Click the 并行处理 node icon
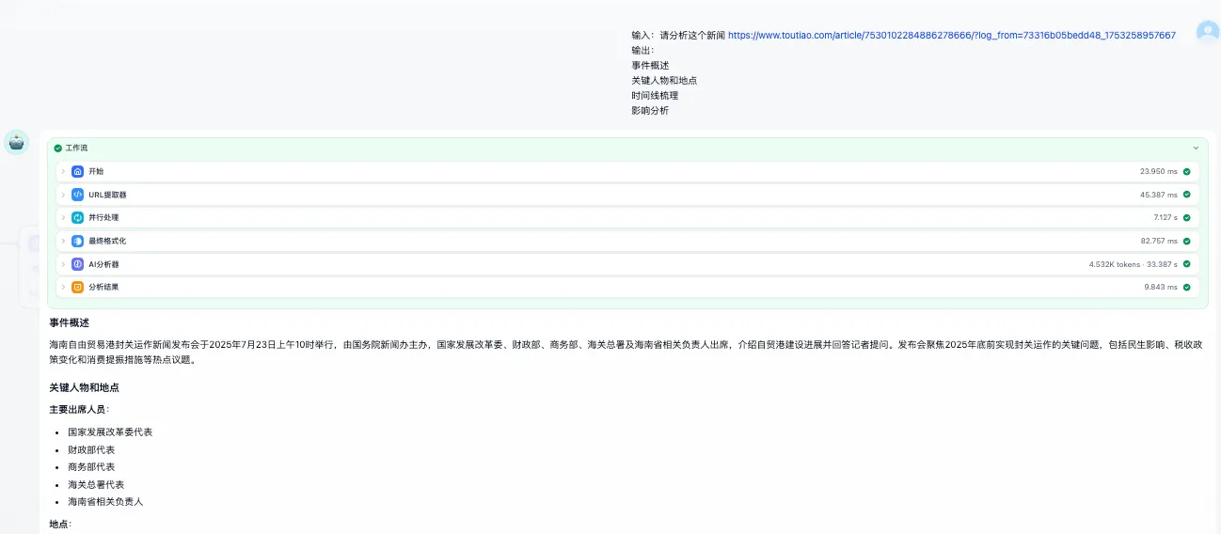1221x534 pixels. click(x=78, y=217)
